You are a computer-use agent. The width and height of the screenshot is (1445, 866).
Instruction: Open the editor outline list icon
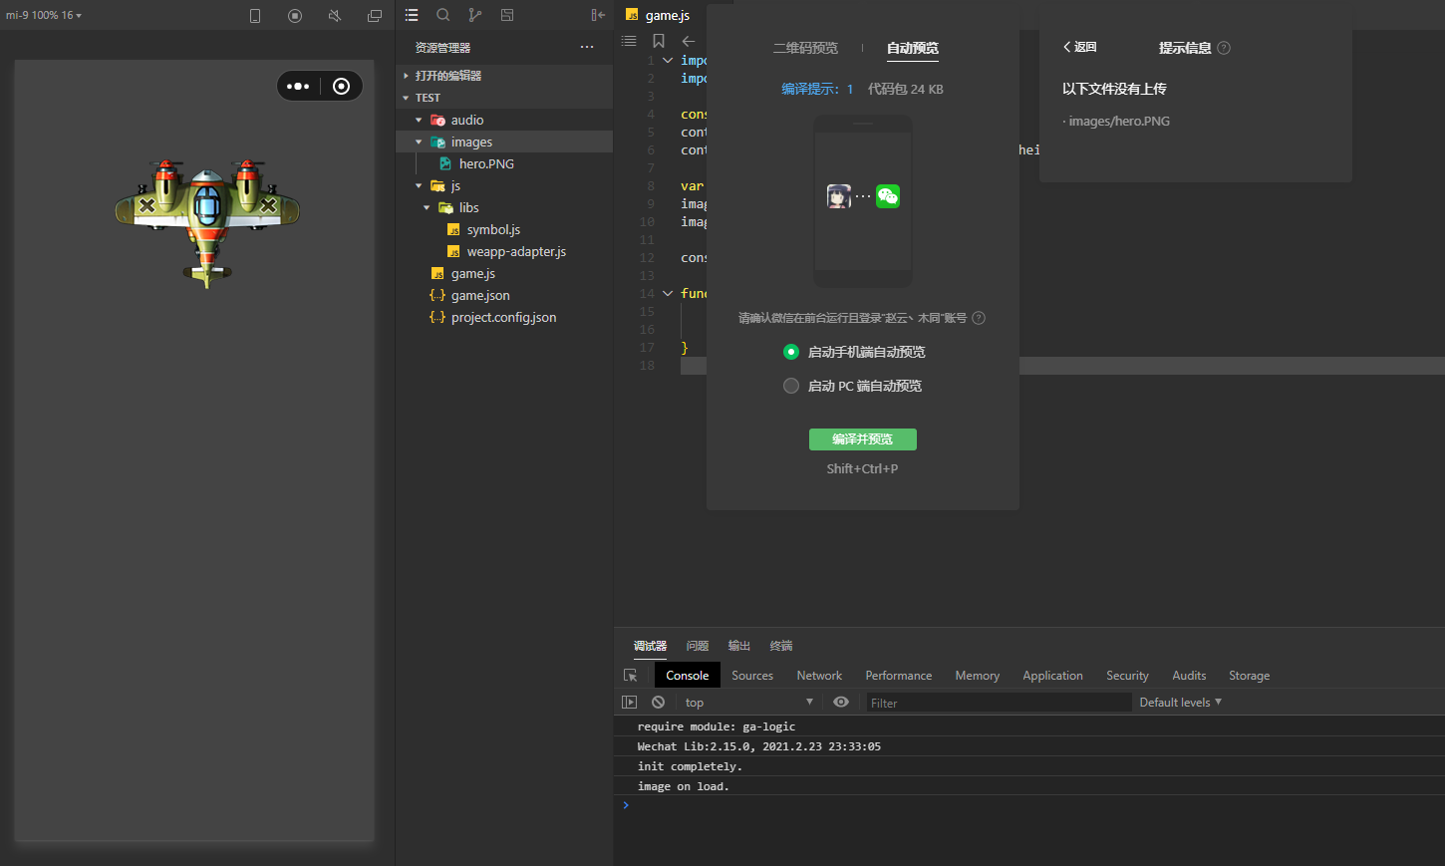tap(629, 41)
